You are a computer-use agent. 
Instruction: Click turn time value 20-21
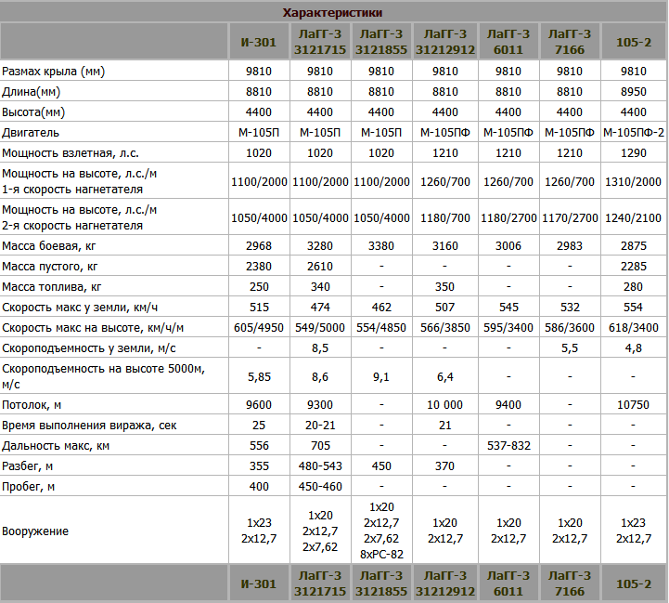[x=320, y=426]
